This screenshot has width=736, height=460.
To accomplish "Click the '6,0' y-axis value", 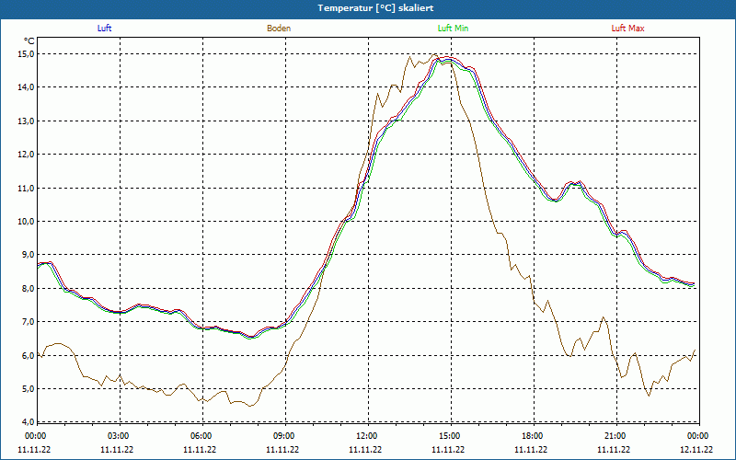I will (x=29, y=355).
